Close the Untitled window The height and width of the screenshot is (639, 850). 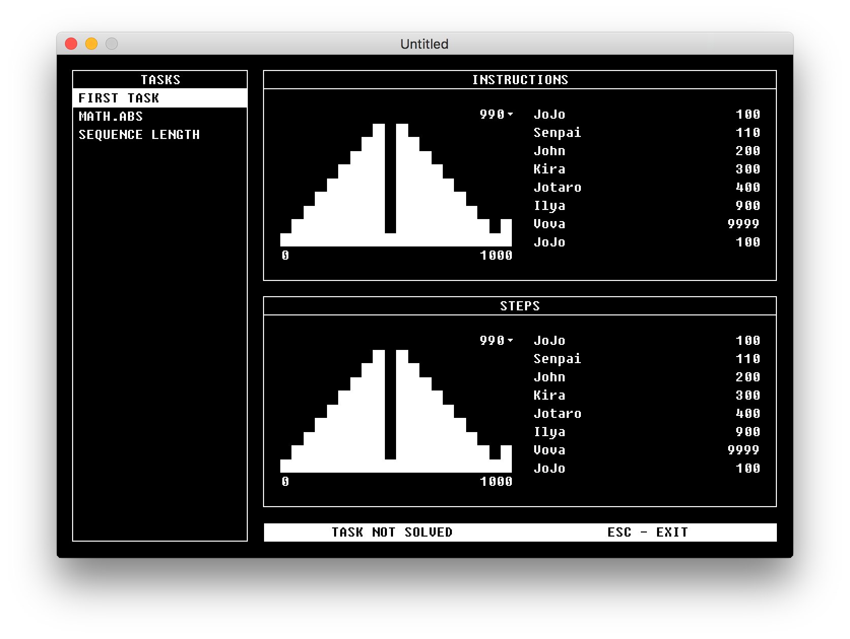71,44
